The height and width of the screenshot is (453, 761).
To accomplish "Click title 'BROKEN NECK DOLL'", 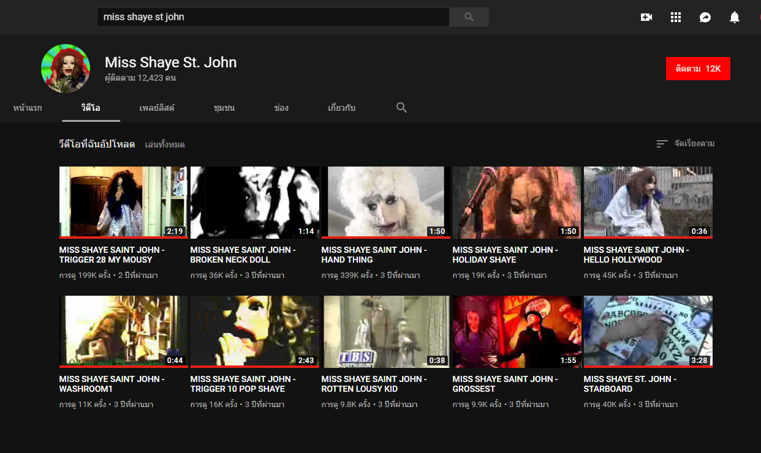I will point(230,260).
